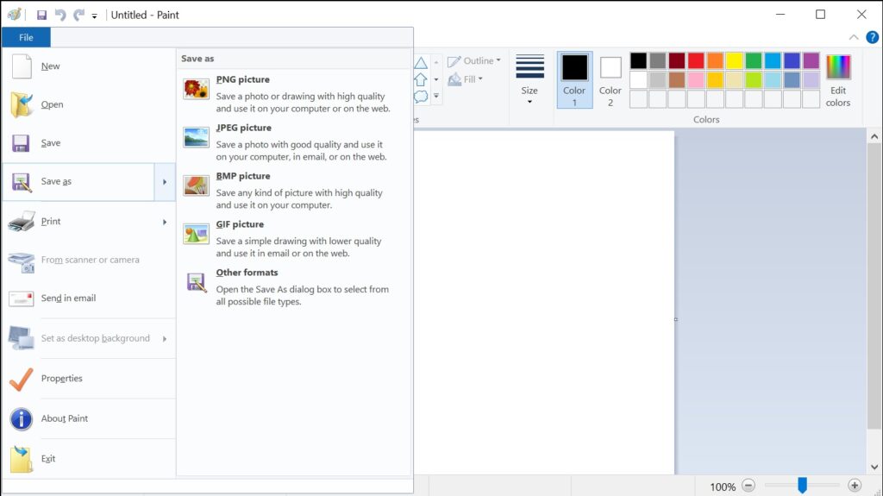The image size is (883, 496).
Task: Click About Paint menu entry
Action: pos(65,419)
